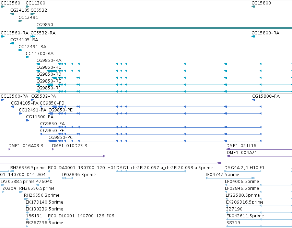Select the CG12491 gene label
Viewport: 292px width, 228px height.
[28, 18]
